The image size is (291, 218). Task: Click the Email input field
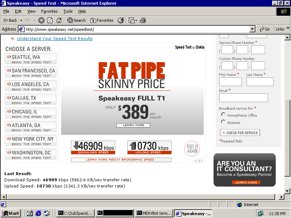[x=244, y=98]
